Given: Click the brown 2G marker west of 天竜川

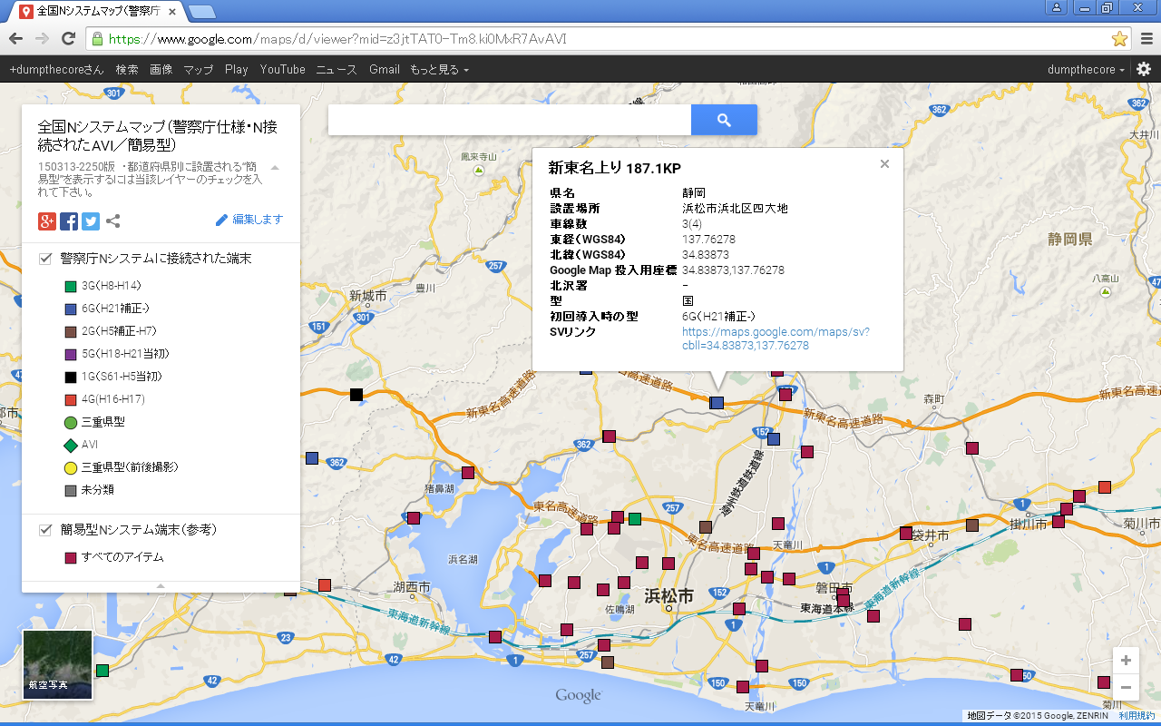Looking at the screenshot, I should [706, 527].
